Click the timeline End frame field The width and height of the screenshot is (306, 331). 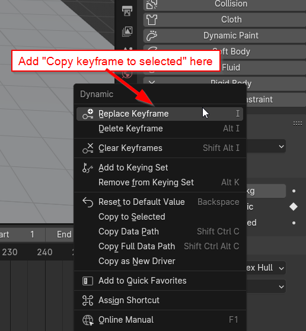coord(60,234)
